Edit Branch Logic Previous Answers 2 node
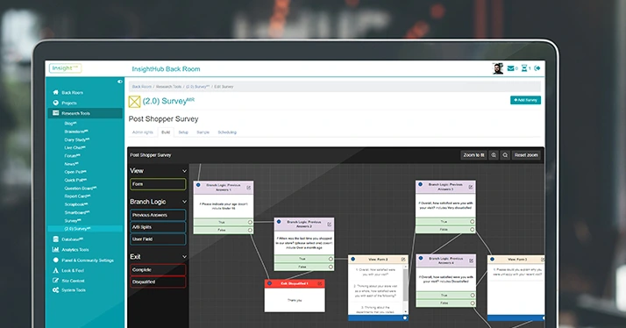Image resolution: width=626 pixels, height=328 pixels. [330, 225]
